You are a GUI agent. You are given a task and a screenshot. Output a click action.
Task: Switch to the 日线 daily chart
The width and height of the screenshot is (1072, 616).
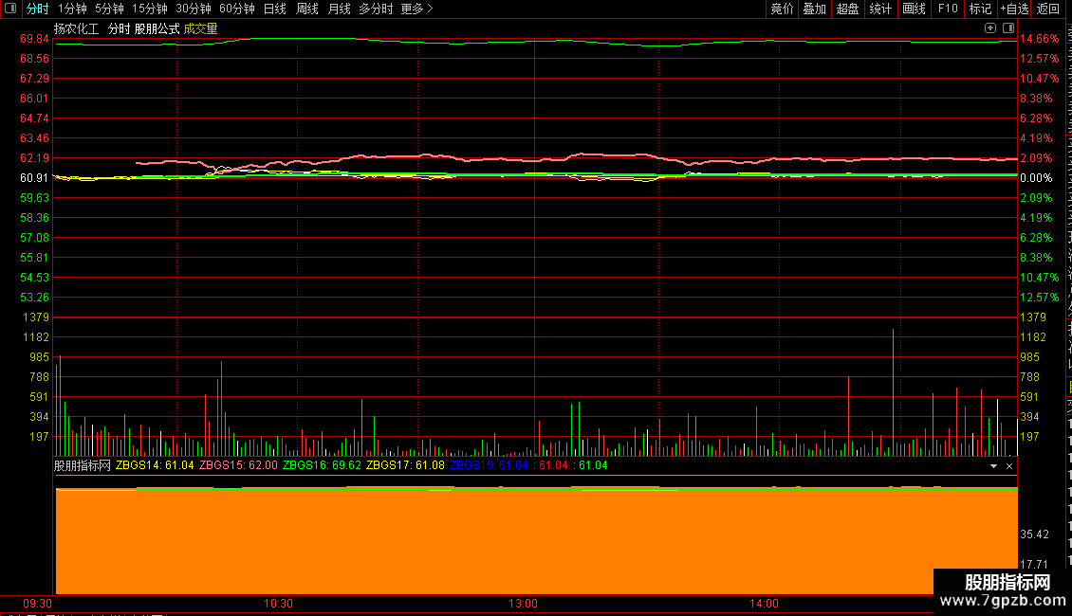tap(275, 9)
